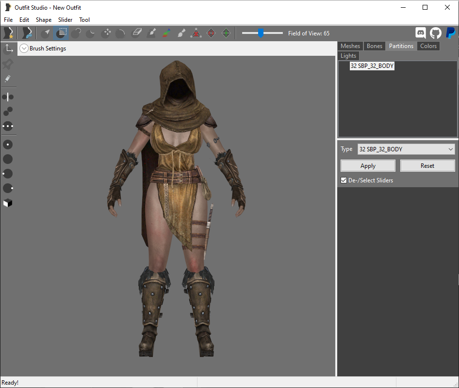
Task: Choose the Split Edge tool with green cross
Action: click(226, 33)
